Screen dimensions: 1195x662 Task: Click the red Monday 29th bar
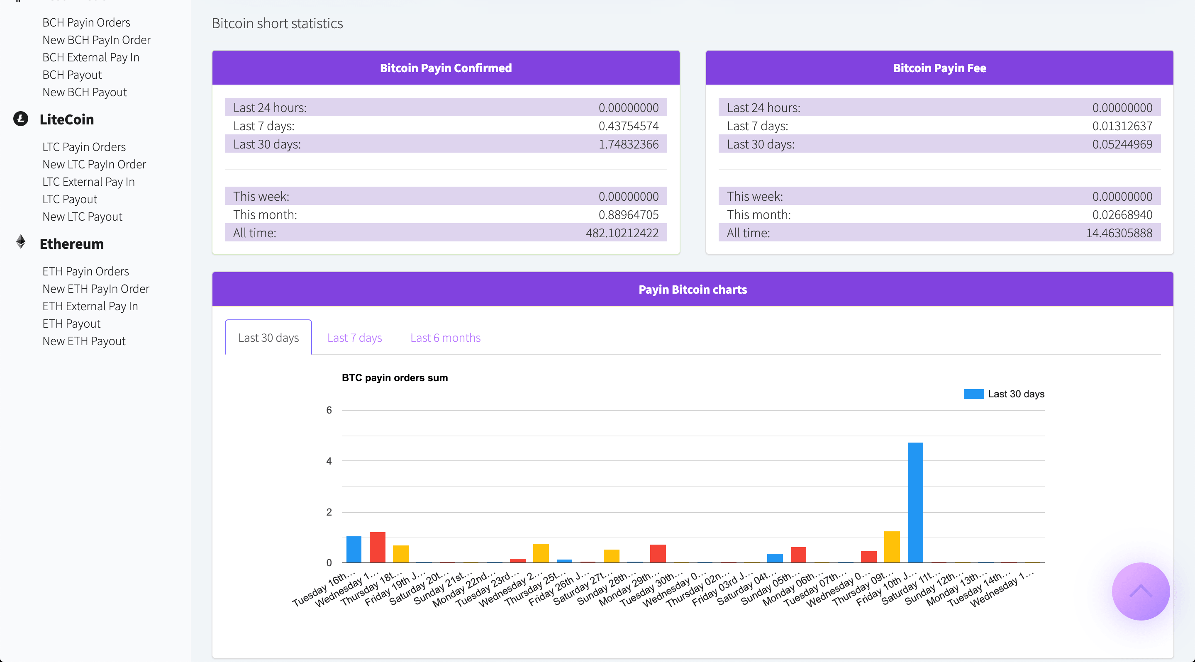[x=658, y=553]
